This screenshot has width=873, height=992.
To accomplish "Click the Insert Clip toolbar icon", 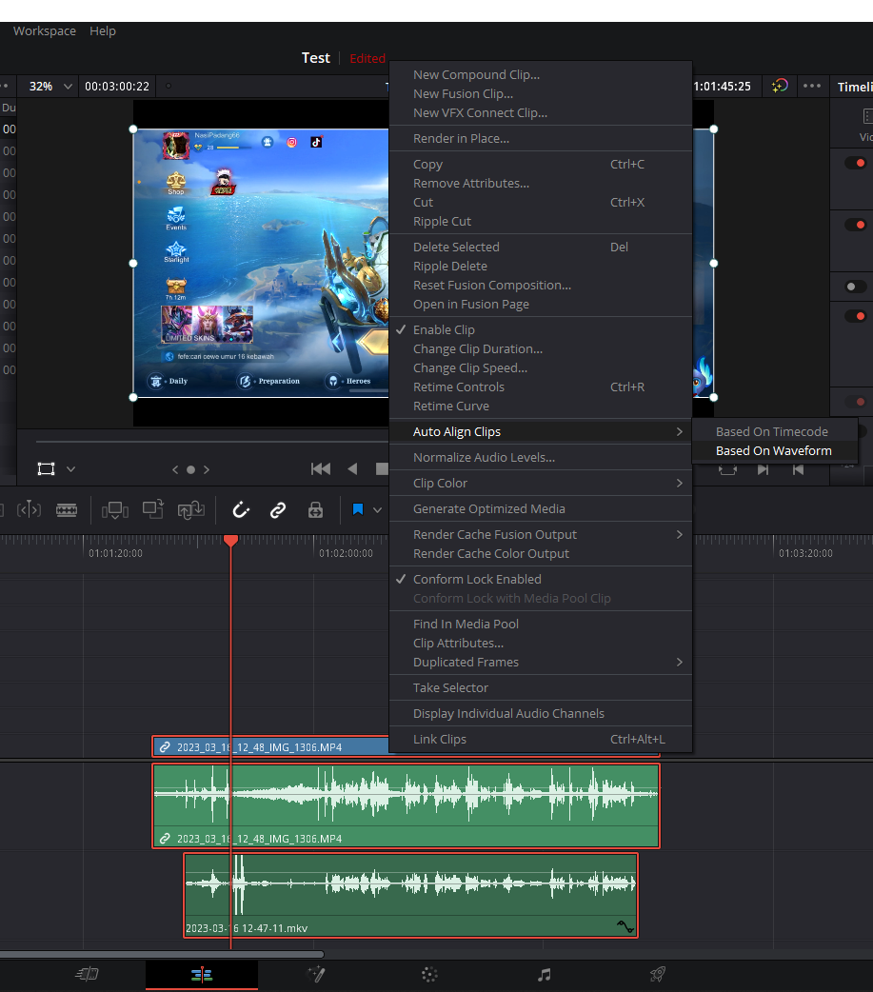I will coord(115,509).
